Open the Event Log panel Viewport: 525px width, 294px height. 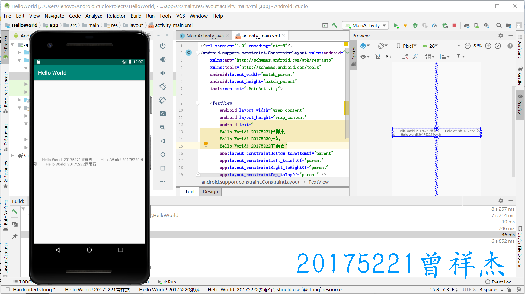pyautogui.click(x=498, y=282)
